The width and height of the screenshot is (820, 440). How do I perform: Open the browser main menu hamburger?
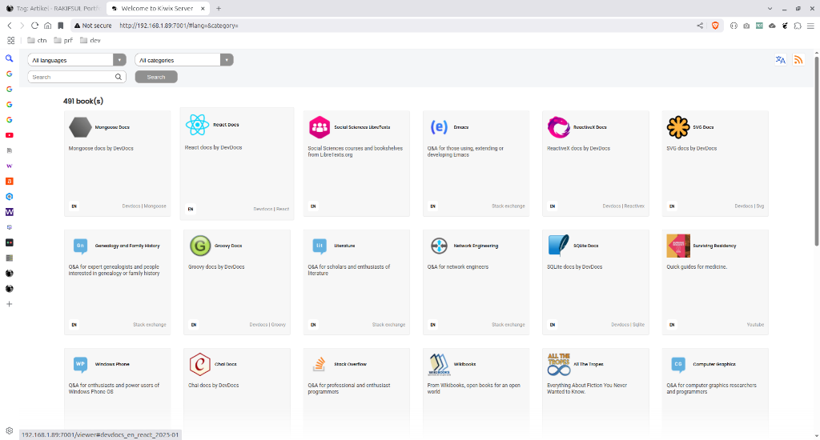coord(810,26)
